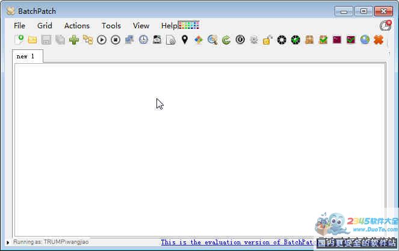Screen dimensions: 399x251
Task: Click the black-and-white picture icon beside the clock
Action: tap(157, 40)
